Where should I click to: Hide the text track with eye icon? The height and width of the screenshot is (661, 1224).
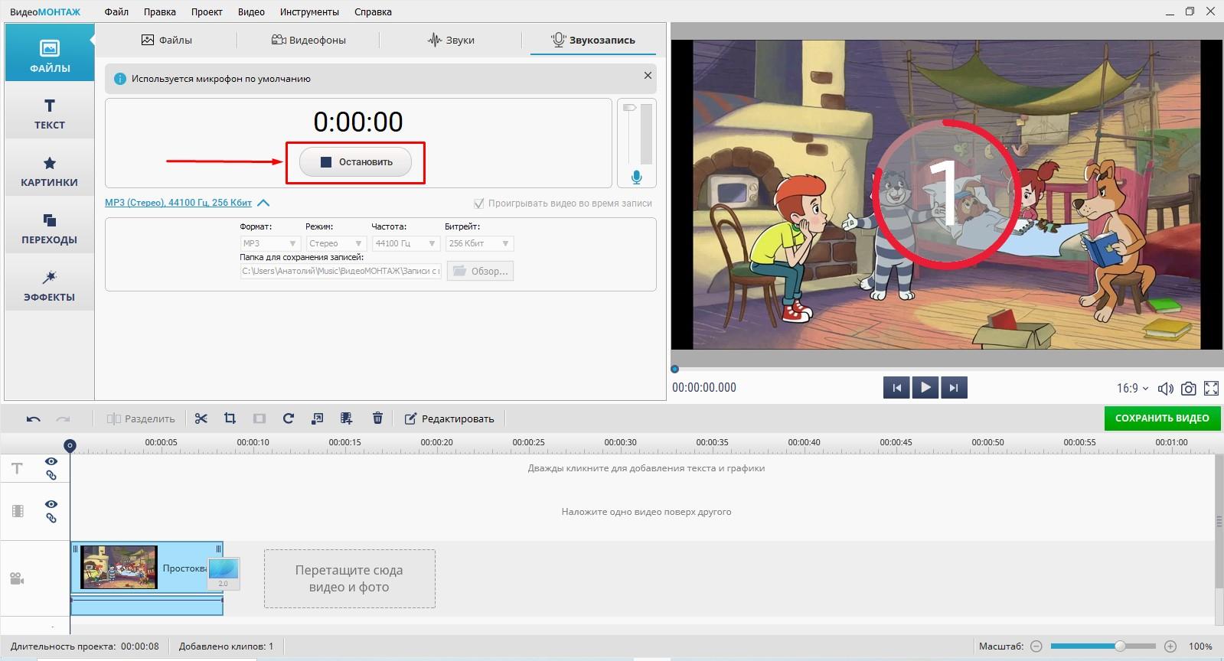51,461
